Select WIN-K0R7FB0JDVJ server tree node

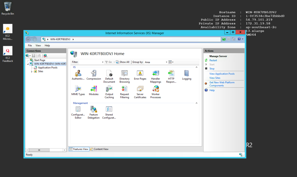tap(50, 64)
